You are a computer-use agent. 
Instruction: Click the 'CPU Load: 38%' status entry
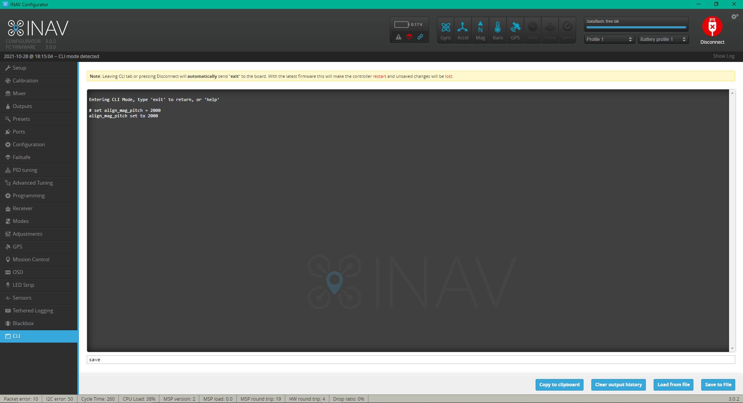[x=139, y=399]
